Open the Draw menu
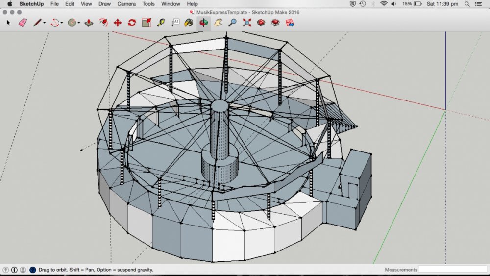Viewport: 490px width, 276px height. (x=104, y=4)
